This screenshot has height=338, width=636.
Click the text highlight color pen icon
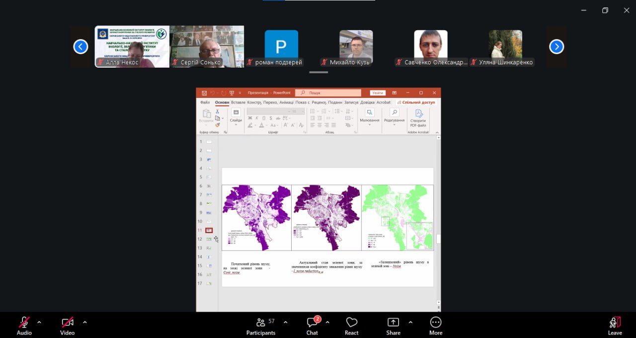pos(250,125)
